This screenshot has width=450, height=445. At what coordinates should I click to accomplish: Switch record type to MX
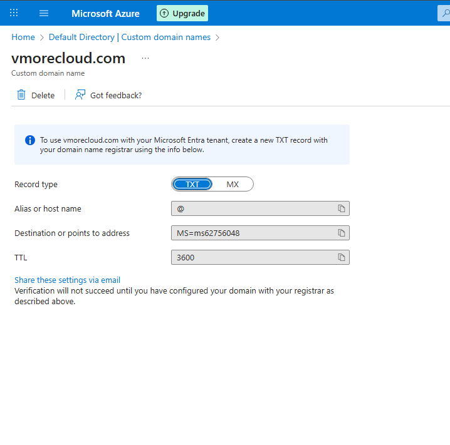pyautogui.click(x=233, y=184)
